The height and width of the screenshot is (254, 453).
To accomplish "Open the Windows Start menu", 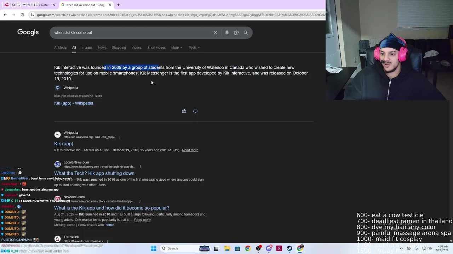I will pyautogui.click(x=153, y=248).
